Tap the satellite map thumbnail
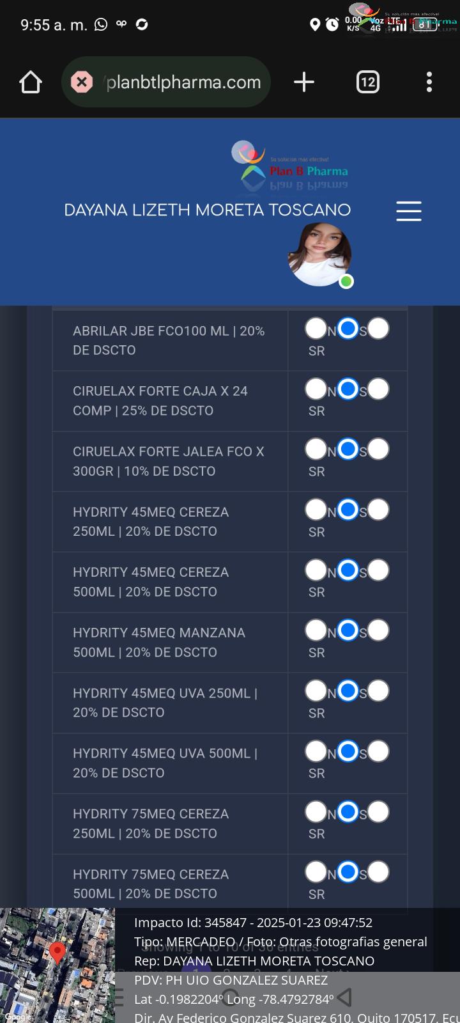Image resolution: width=460 pixels, height=1023 pixels. (x=57, y=965)
